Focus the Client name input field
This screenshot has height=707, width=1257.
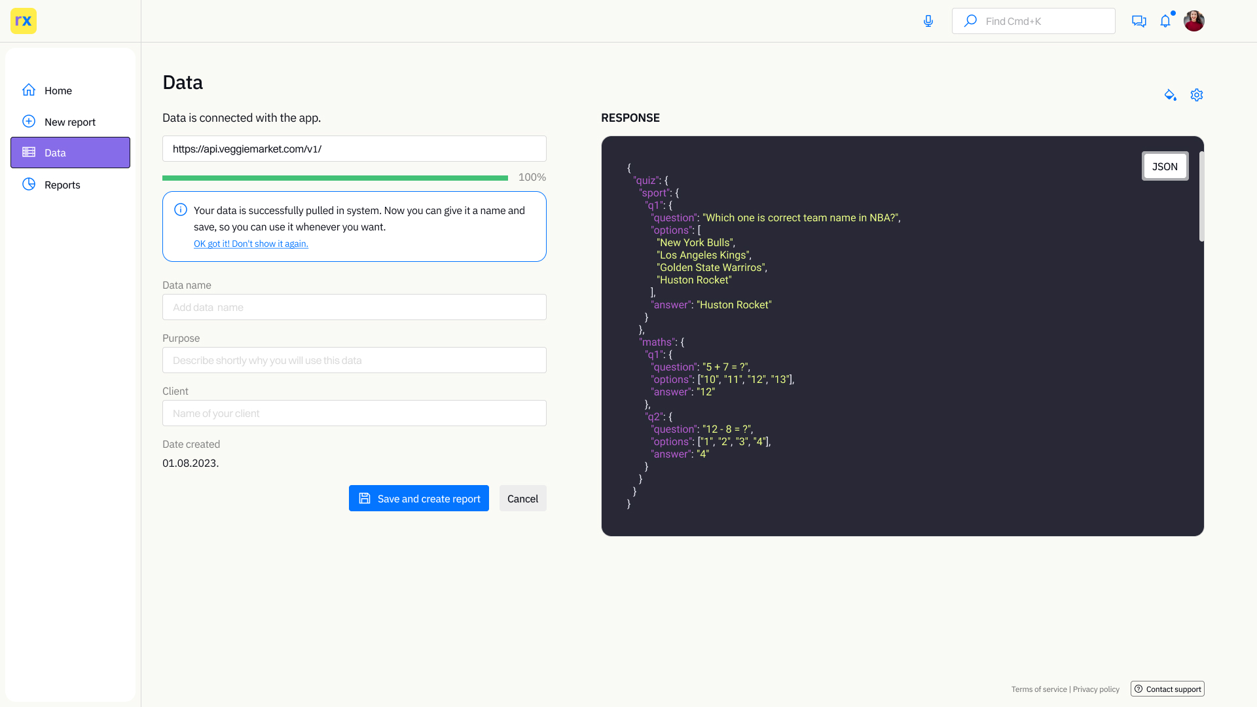[x=354, y=413]
